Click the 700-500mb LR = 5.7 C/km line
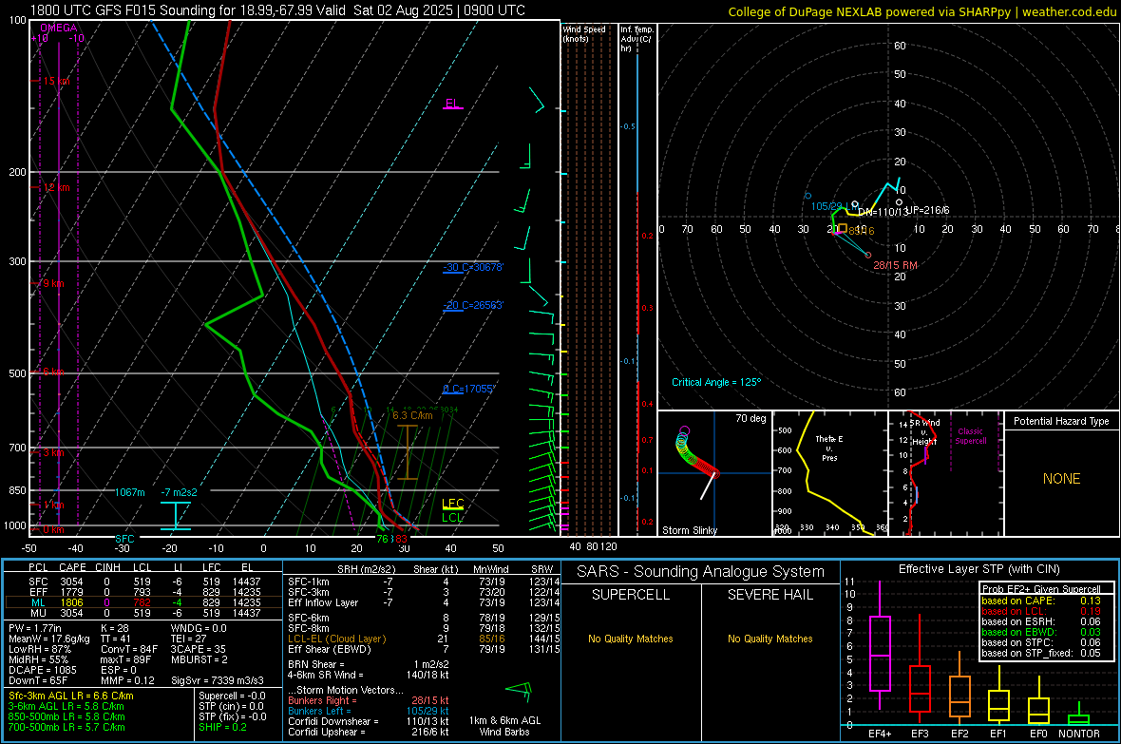 coord(66,727)
